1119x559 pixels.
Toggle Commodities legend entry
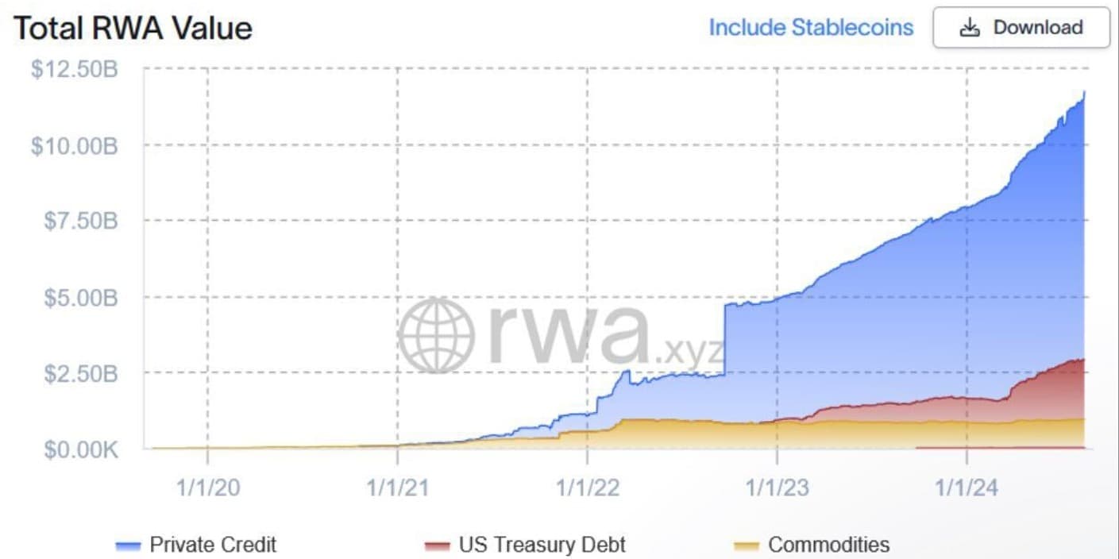click(812, 545)
